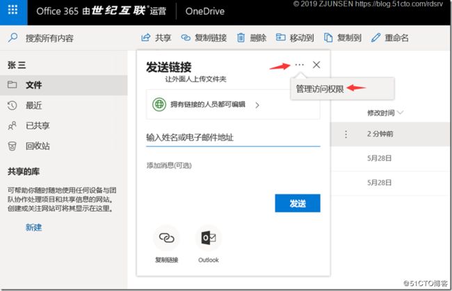Image resolution: width=452 pixels, height=291 pixels.
Task: Click the 复制链接 label under chain icon
Action: [167, 260]
